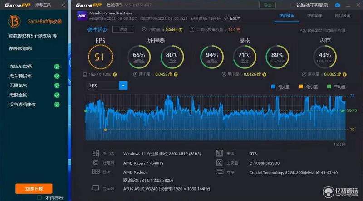Viewport: 363px width, 201px height.
Task: Click the blue 最大值 legend swatch
Action: click(273, 86)
